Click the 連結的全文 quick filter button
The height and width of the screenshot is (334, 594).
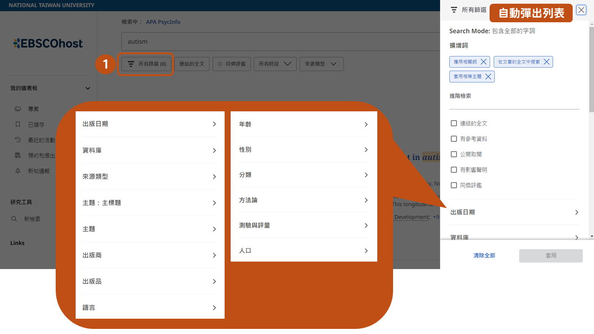click(x=192, y=64)
